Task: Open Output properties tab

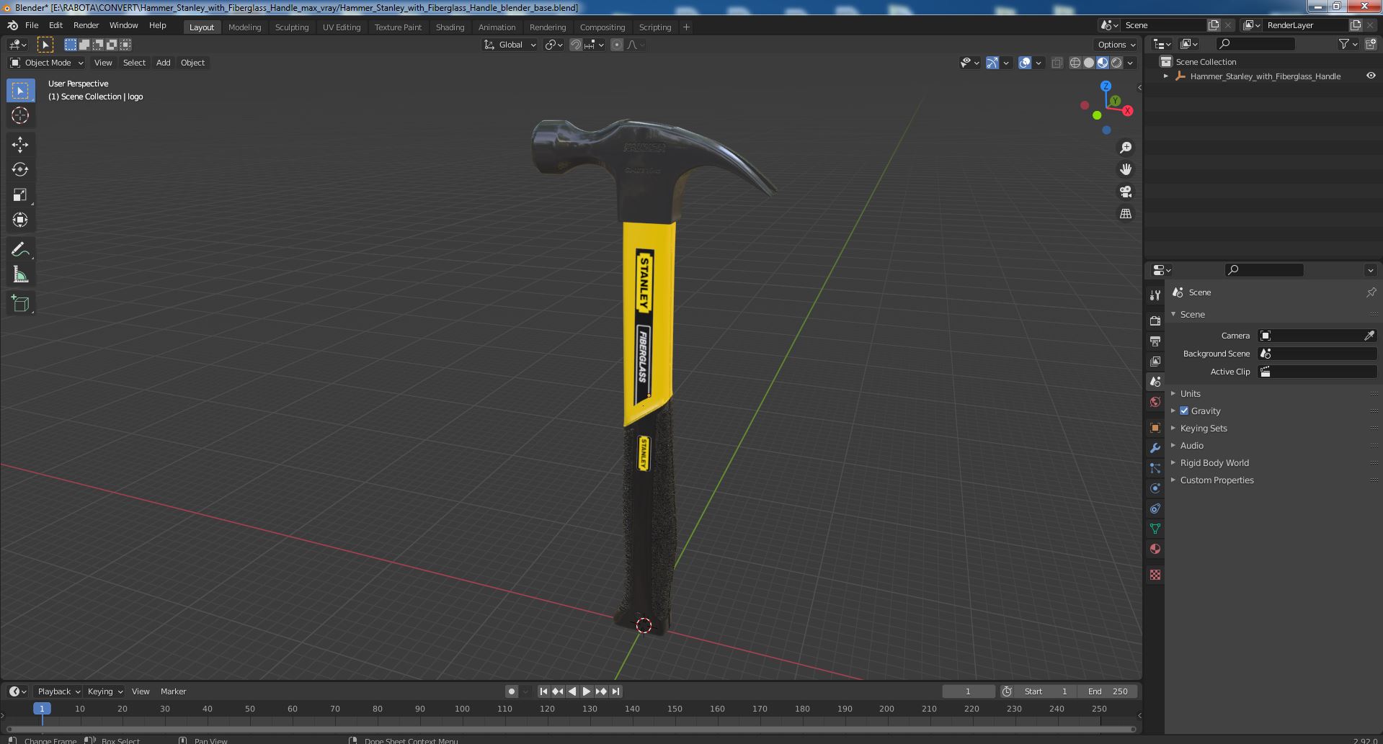Action: (1155, 341)
